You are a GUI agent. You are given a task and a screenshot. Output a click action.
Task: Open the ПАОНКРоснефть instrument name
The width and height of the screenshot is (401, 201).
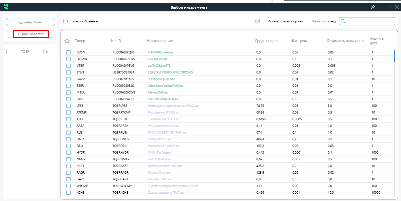[160, 52]
